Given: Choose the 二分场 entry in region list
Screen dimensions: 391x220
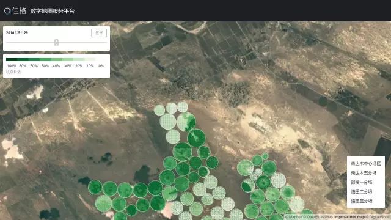Looking at the screenshot, I should point(362,191).
